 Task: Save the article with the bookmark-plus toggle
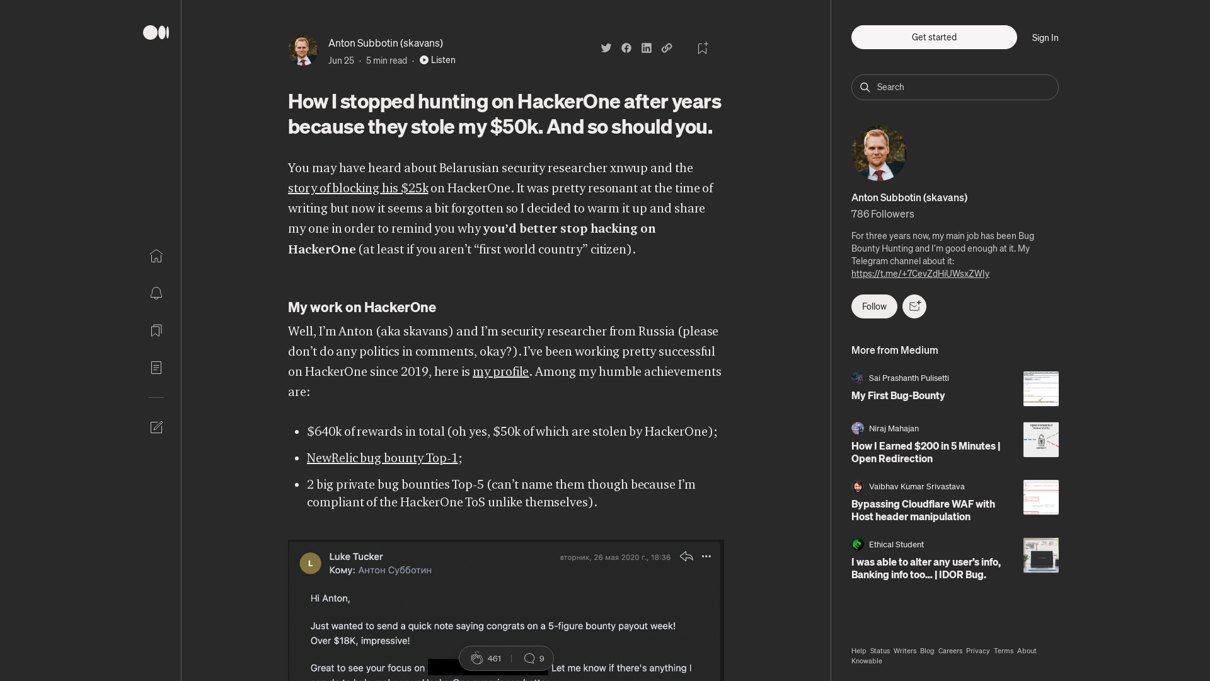702,48
